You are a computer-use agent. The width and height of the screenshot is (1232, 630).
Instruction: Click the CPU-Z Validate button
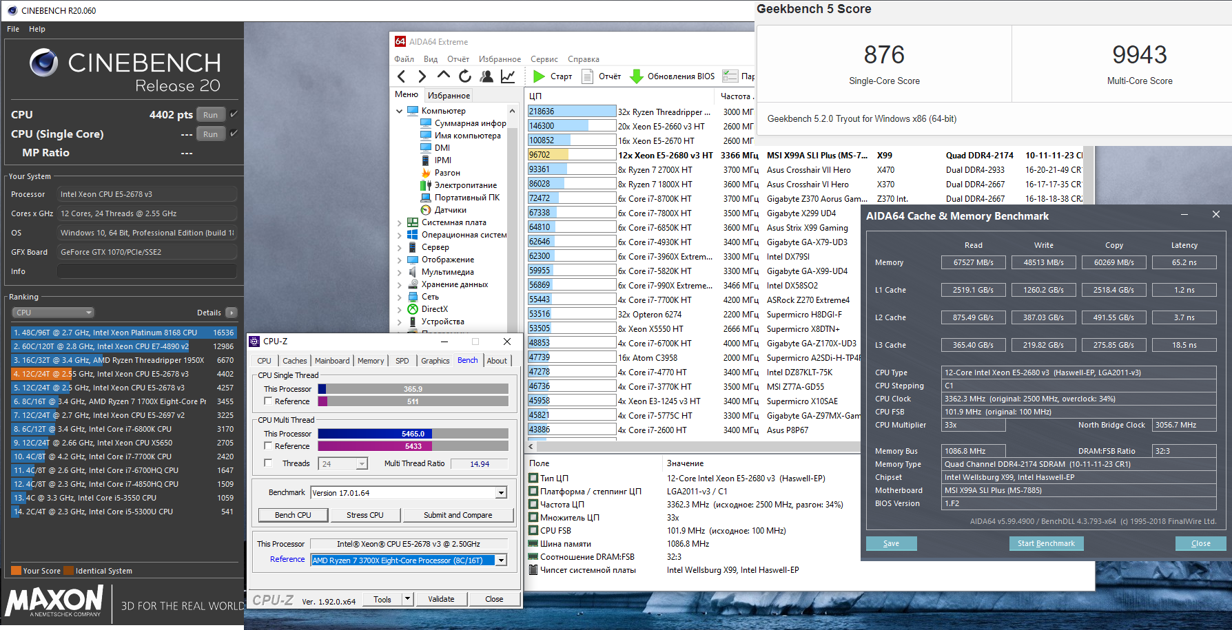tap(441, 599)
